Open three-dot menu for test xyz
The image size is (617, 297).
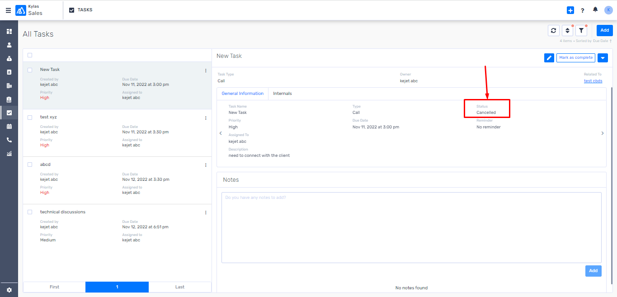click(x=206, y=118)
